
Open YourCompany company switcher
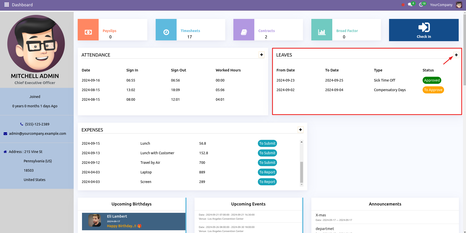[x=441, y=5]
